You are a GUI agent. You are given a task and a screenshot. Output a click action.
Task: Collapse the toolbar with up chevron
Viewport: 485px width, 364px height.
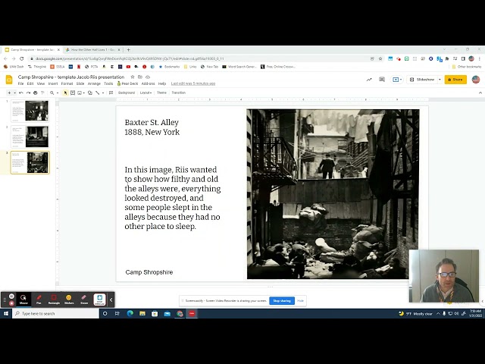click(x=477, y=93)
